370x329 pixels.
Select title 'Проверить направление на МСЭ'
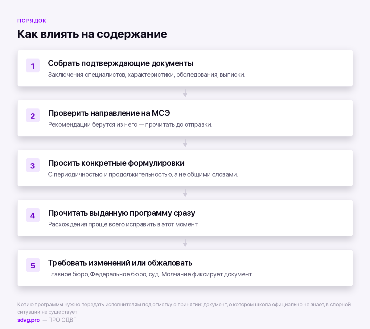[109, 113]
